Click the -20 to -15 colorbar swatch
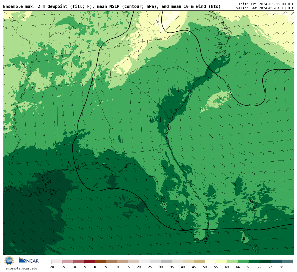The image size is (297, 272). click(57, 262)
